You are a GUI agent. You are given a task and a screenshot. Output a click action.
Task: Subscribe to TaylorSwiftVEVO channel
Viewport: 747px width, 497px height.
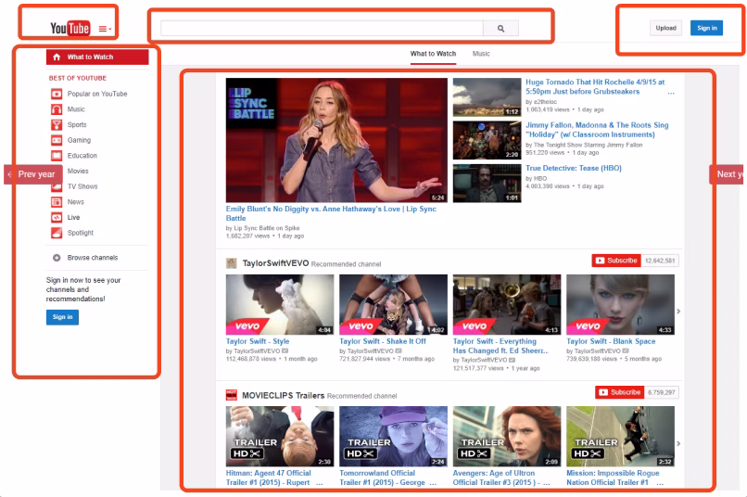[x=616, y=261]
